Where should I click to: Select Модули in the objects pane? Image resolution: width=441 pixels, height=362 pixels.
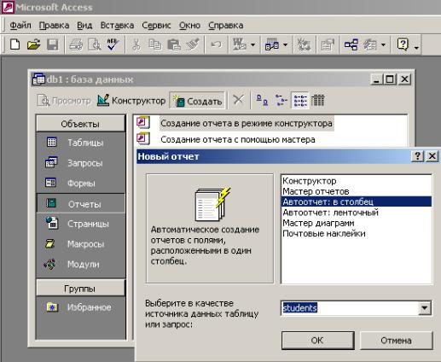80,265
